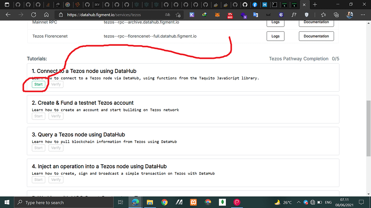This screenshot has height=208, width=371.
Task: Open a new browser tab
Action: coord(315,4)
